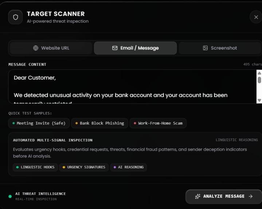Open the Screenshot tab
This screenshot has width=262, height=209.
click(x=220, y=48)
